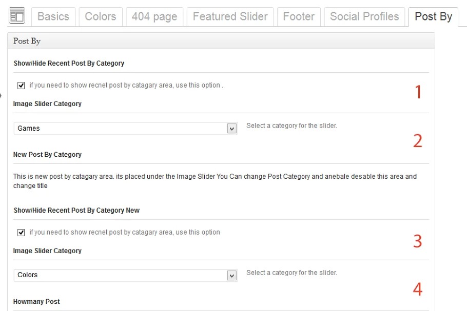Select the Post By tab
This screenshot has width=467, height=311.
[x=433, y=16]
